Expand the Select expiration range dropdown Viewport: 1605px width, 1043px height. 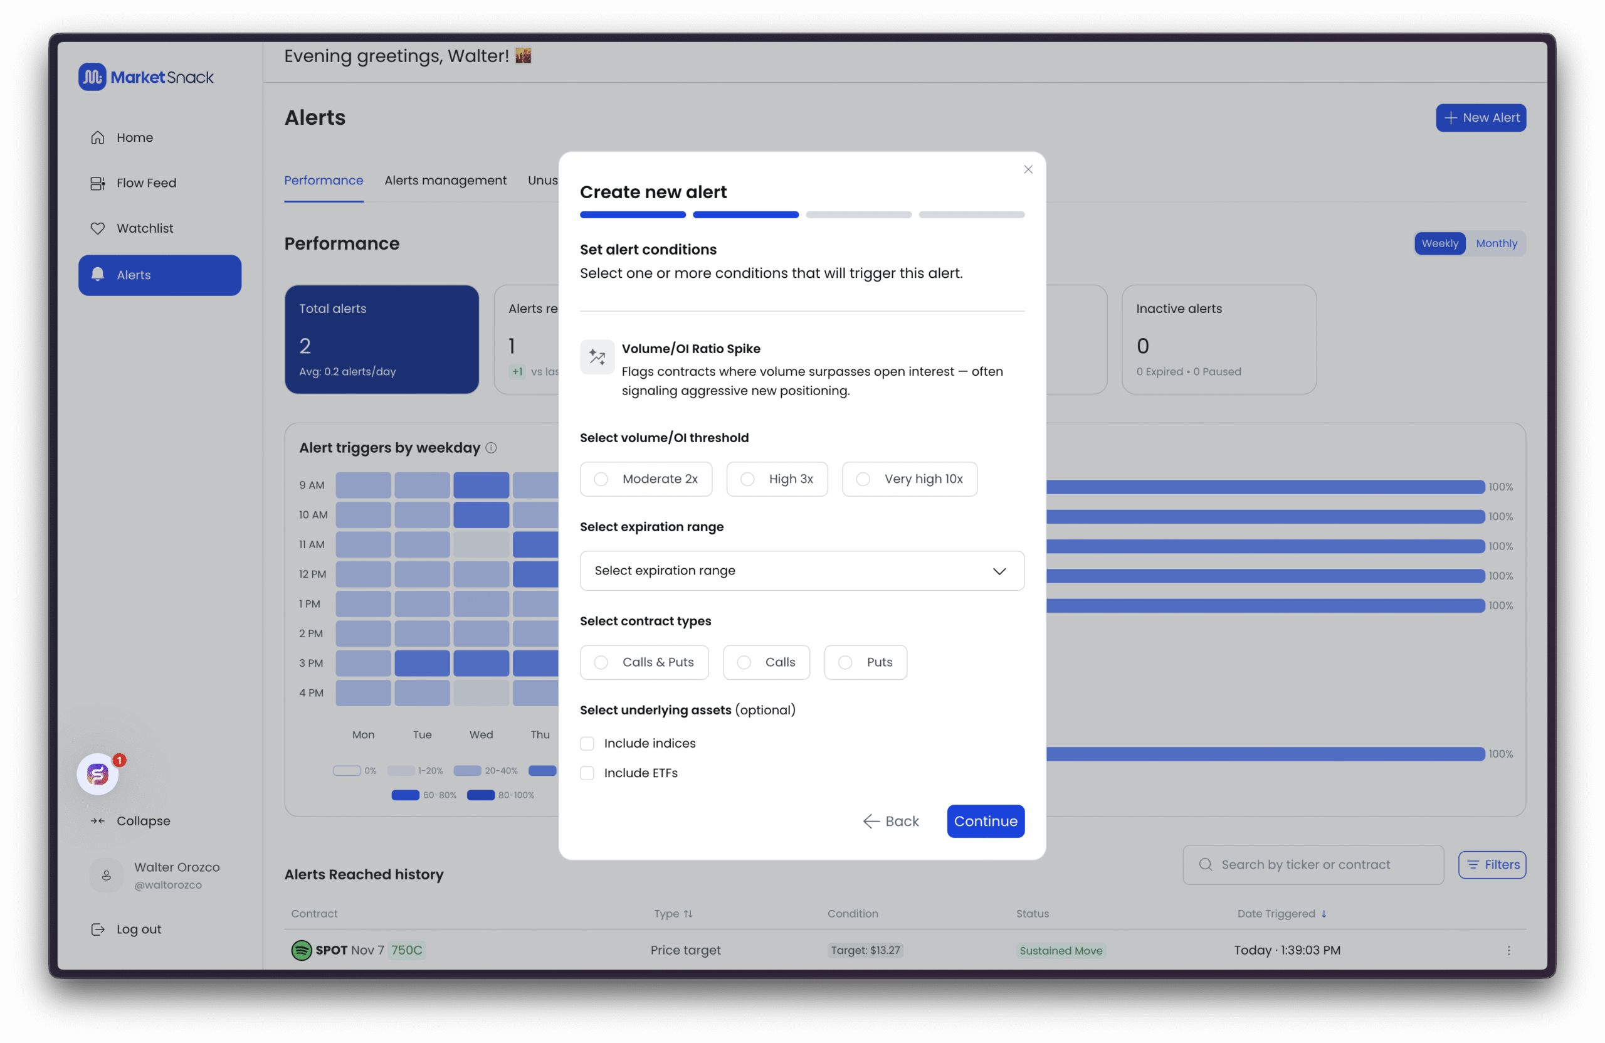point(802,571)
